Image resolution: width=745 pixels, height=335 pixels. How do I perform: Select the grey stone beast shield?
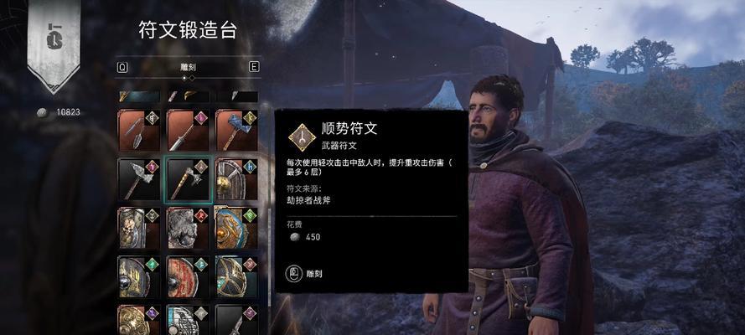point(189,229)
